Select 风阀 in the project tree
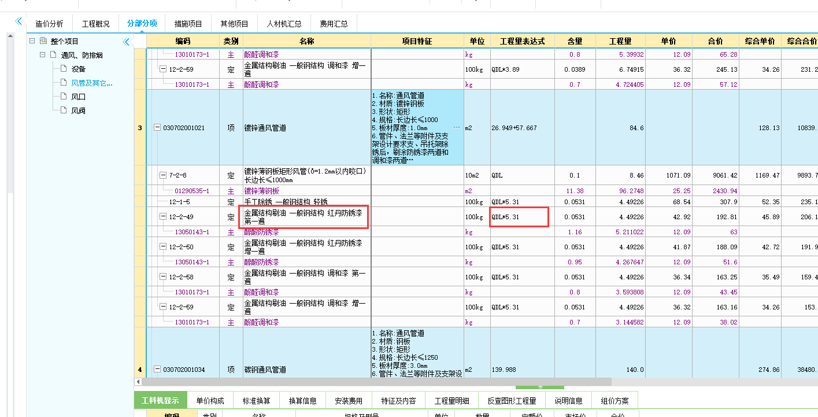 click(x=79, y=110)
